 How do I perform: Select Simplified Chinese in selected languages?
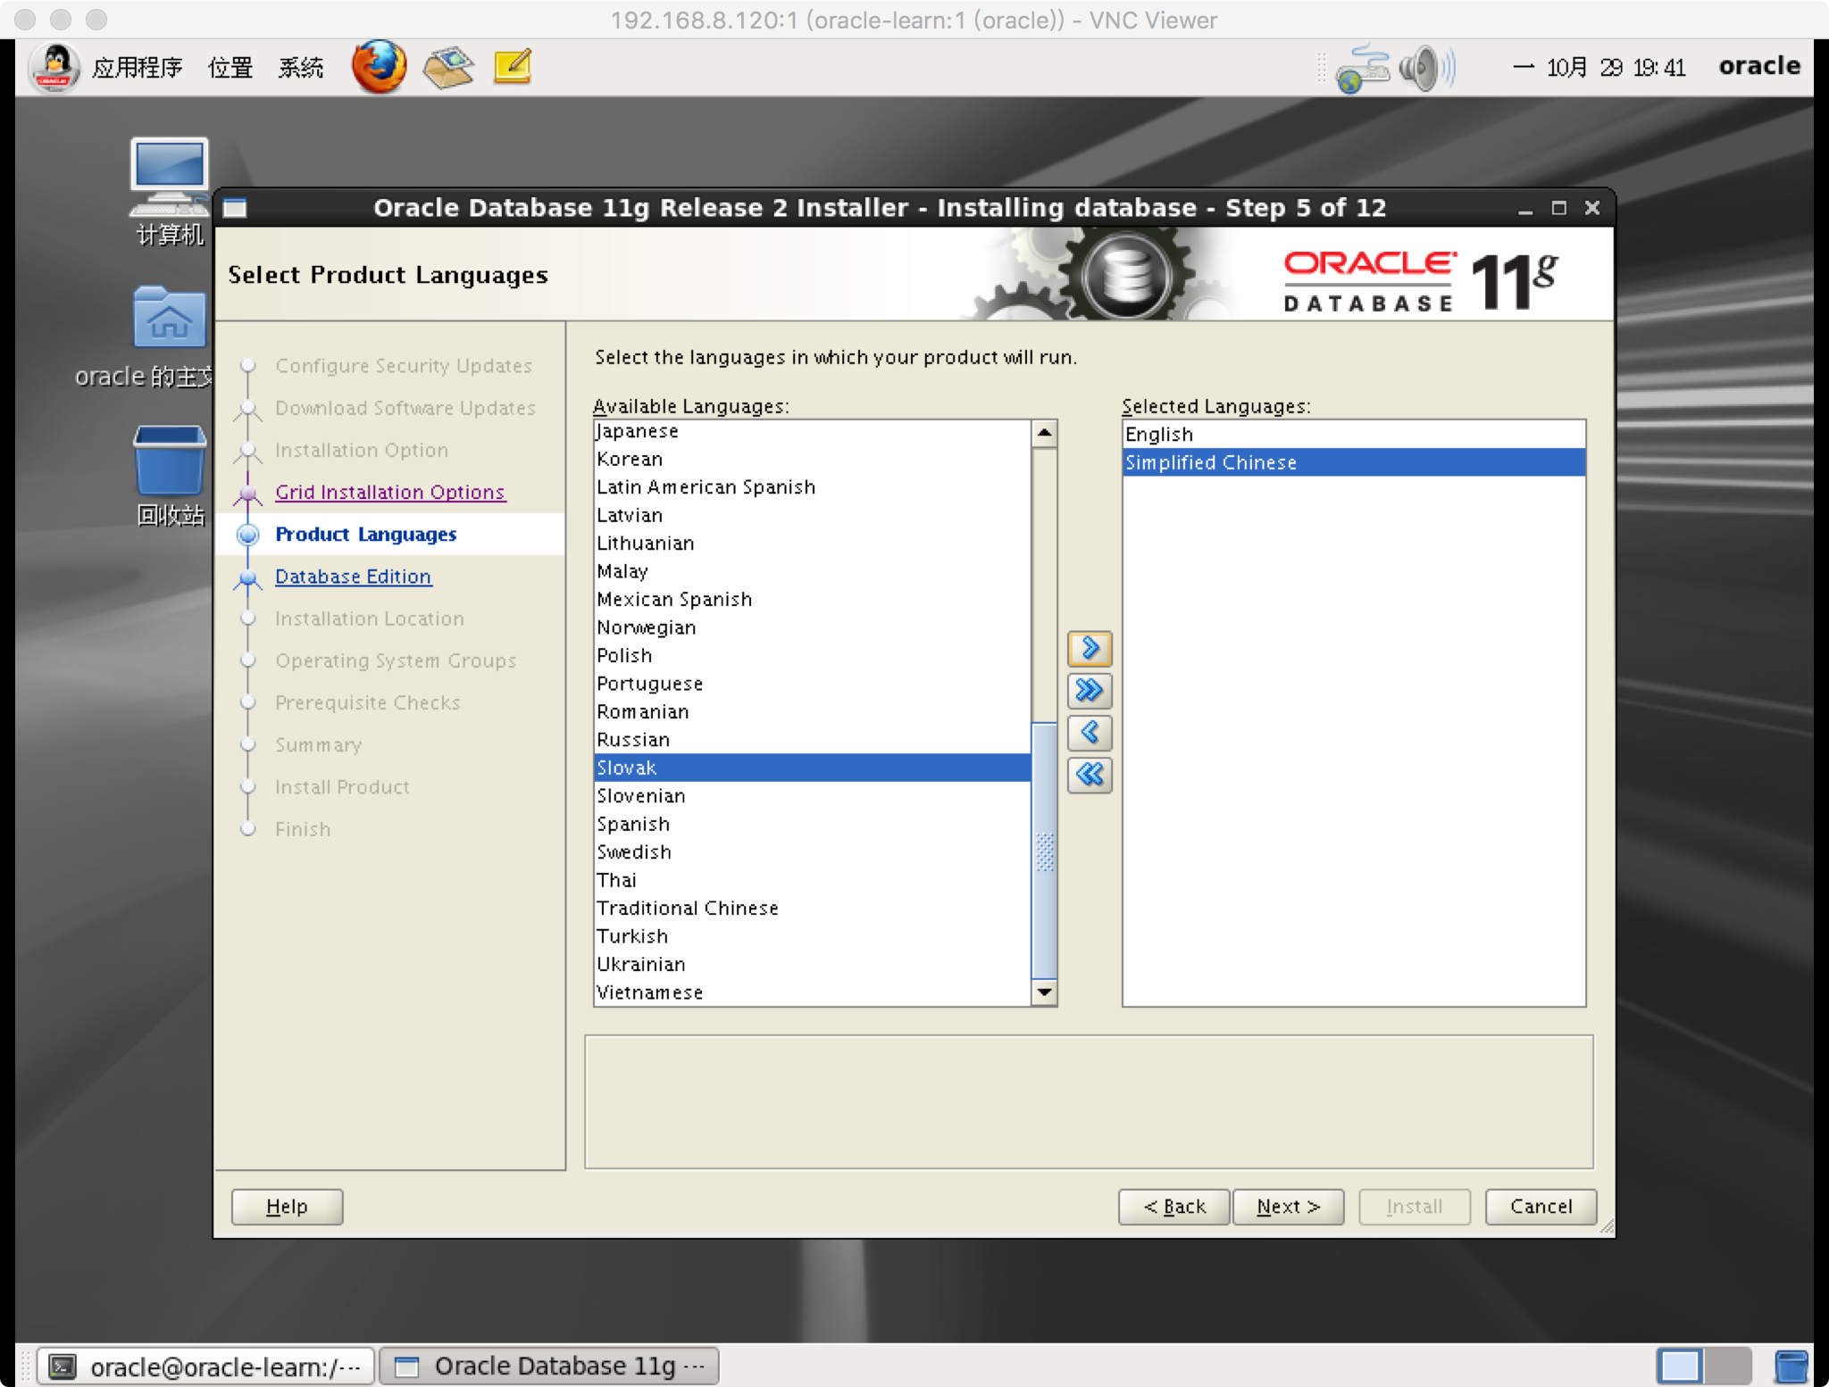tap(1353, 462)
